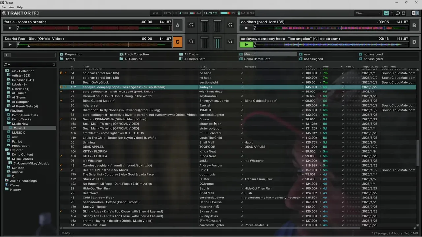Play deck A track fats'e room to breathe
422x237 pixels.
(x=10, y=28)
